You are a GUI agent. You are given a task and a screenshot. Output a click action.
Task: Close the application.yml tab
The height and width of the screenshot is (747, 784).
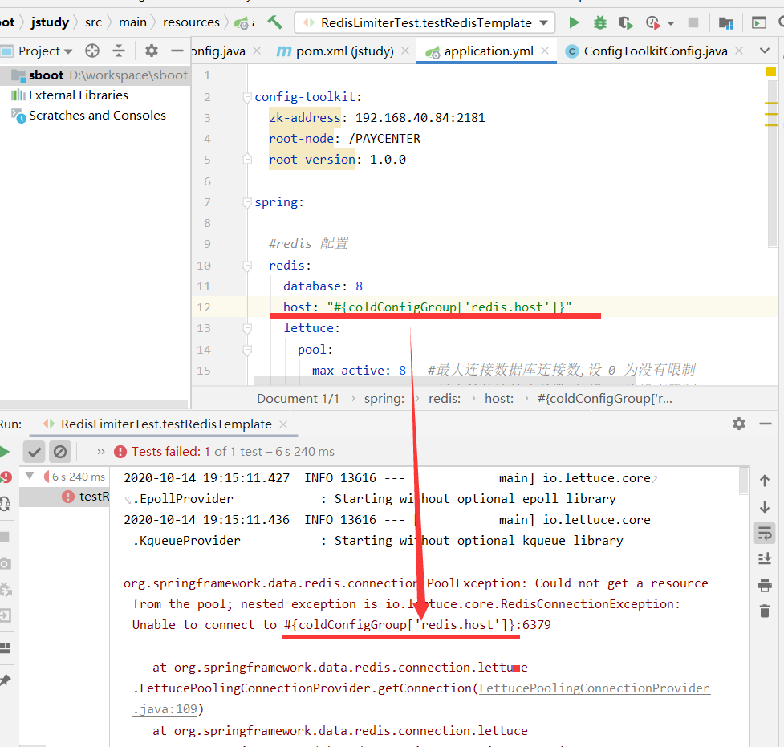(545, 51)
